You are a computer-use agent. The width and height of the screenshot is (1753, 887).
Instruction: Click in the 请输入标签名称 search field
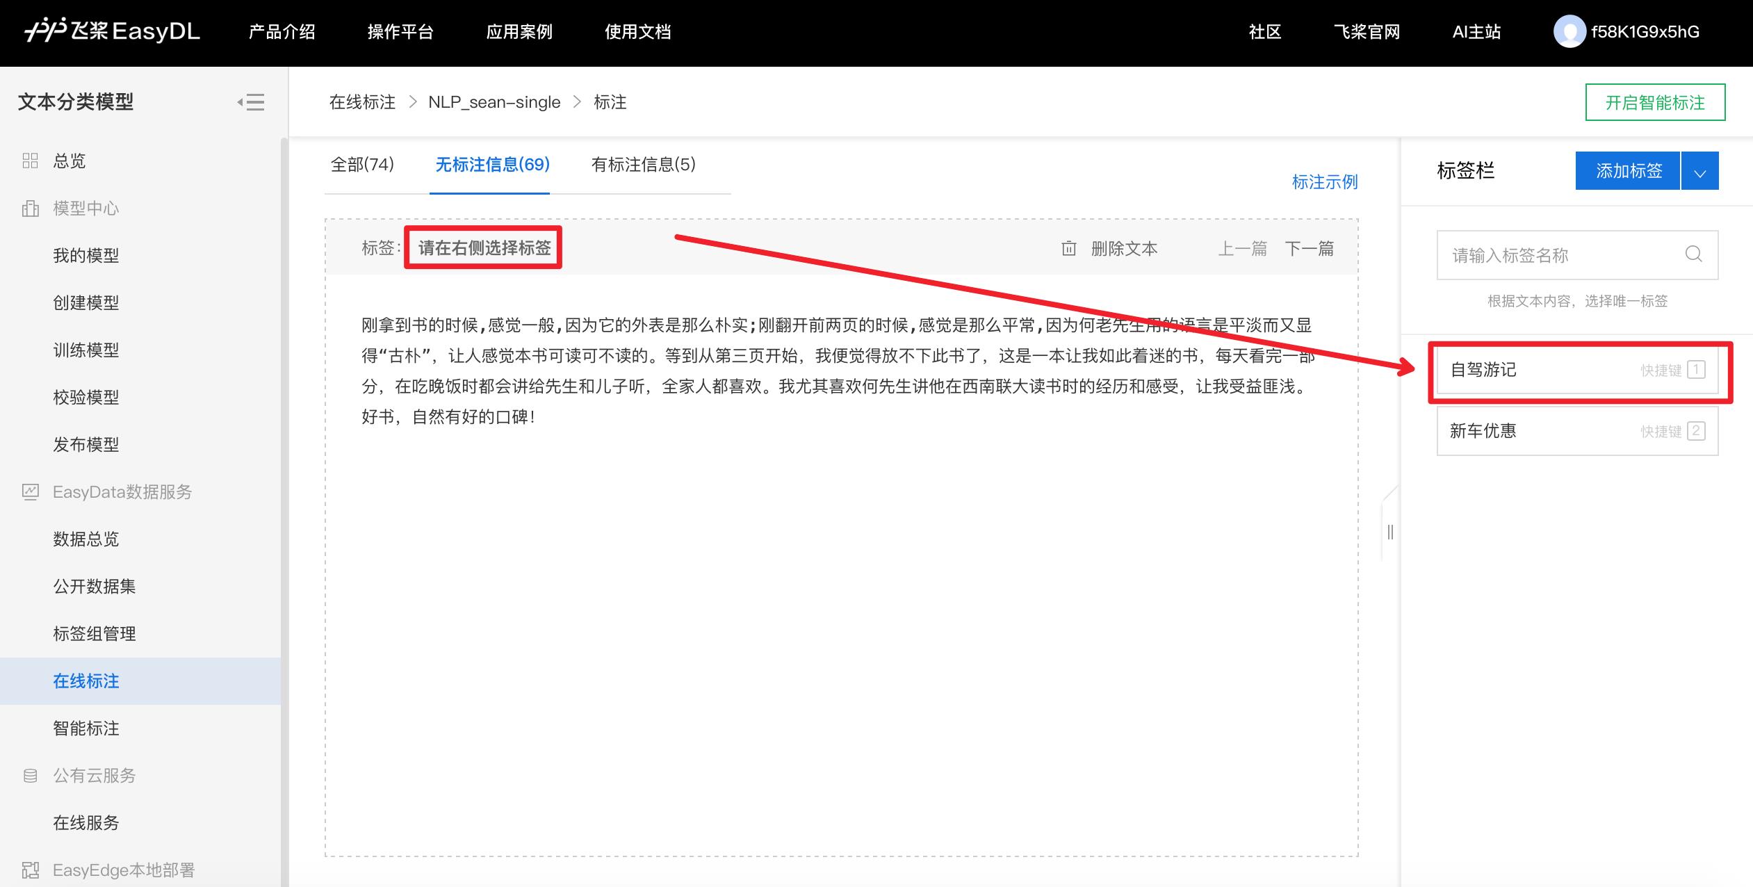point(1572,254)
